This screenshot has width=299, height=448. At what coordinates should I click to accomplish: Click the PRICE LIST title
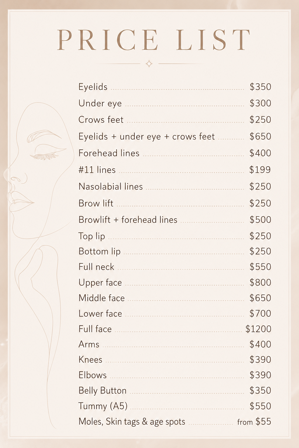click(154, 40)
